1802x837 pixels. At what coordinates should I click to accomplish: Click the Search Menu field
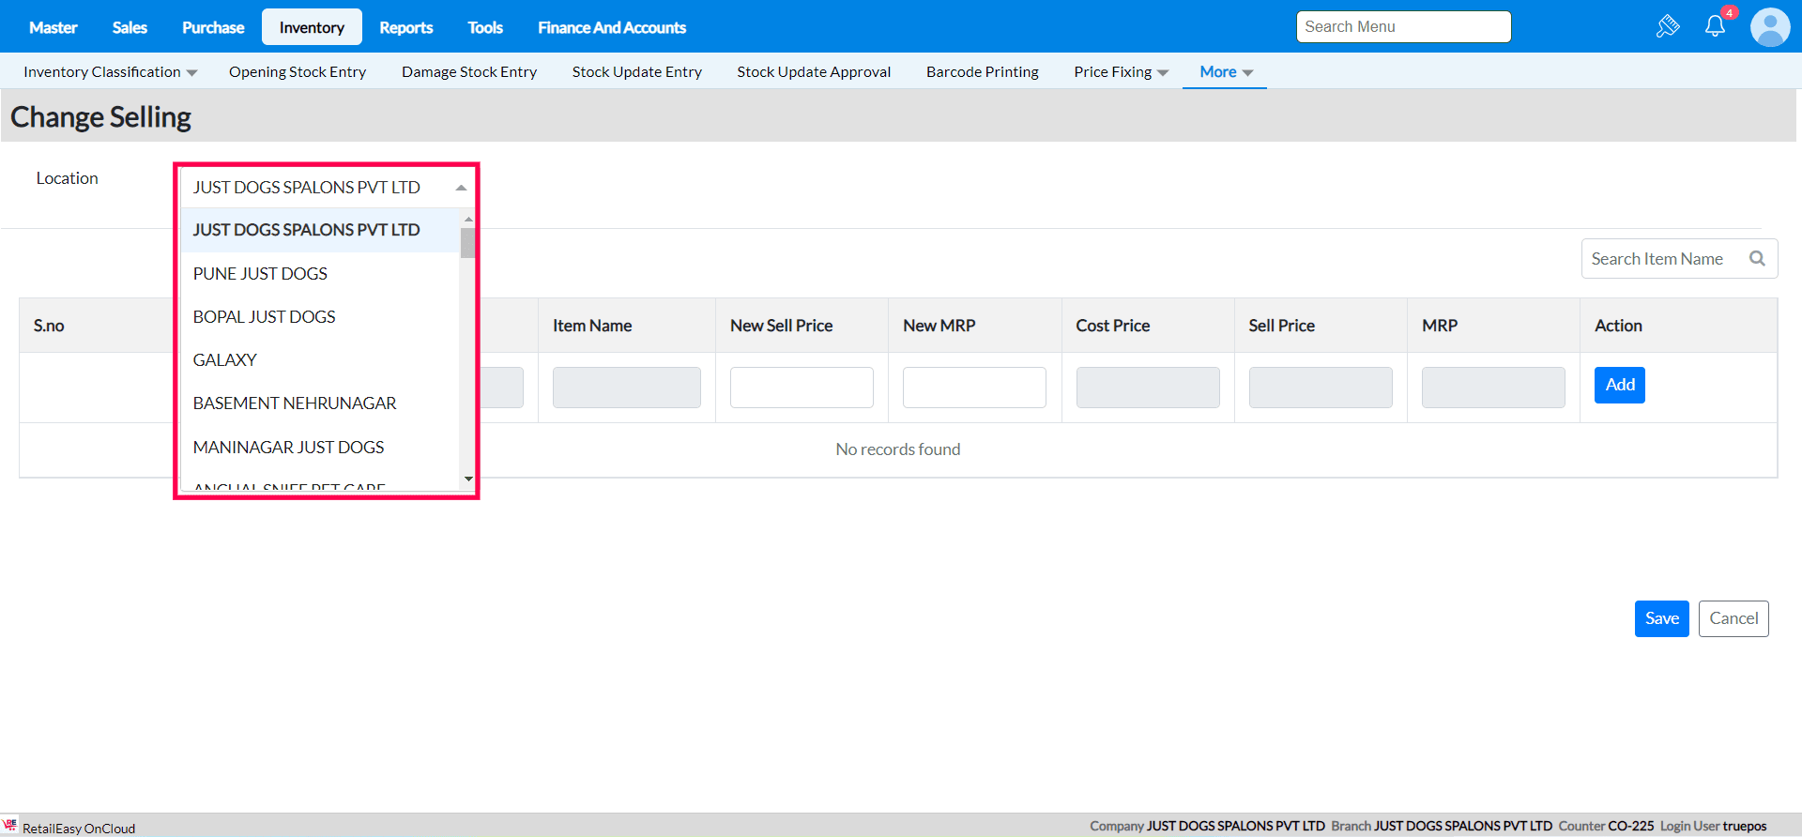1404,27
